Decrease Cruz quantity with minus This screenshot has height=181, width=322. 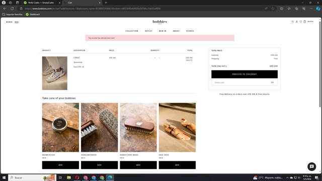pyautogui.click(x=150, y=58)
